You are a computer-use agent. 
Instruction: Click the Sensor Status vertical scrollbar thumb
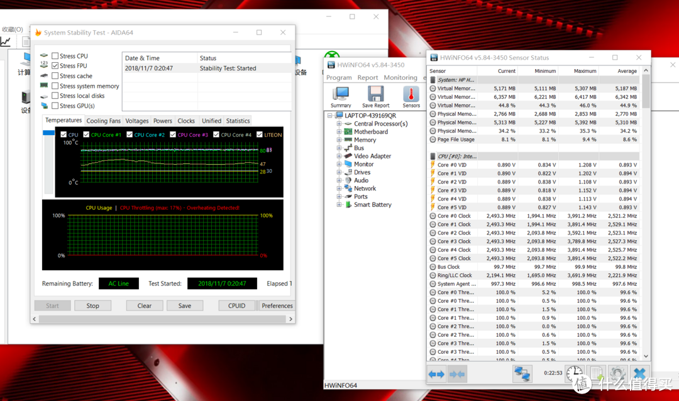(x=646, y=91)
